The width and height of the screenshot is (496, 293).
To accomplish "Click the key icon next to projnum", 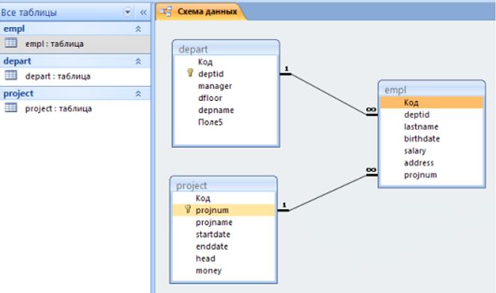I will coord(188,209).
